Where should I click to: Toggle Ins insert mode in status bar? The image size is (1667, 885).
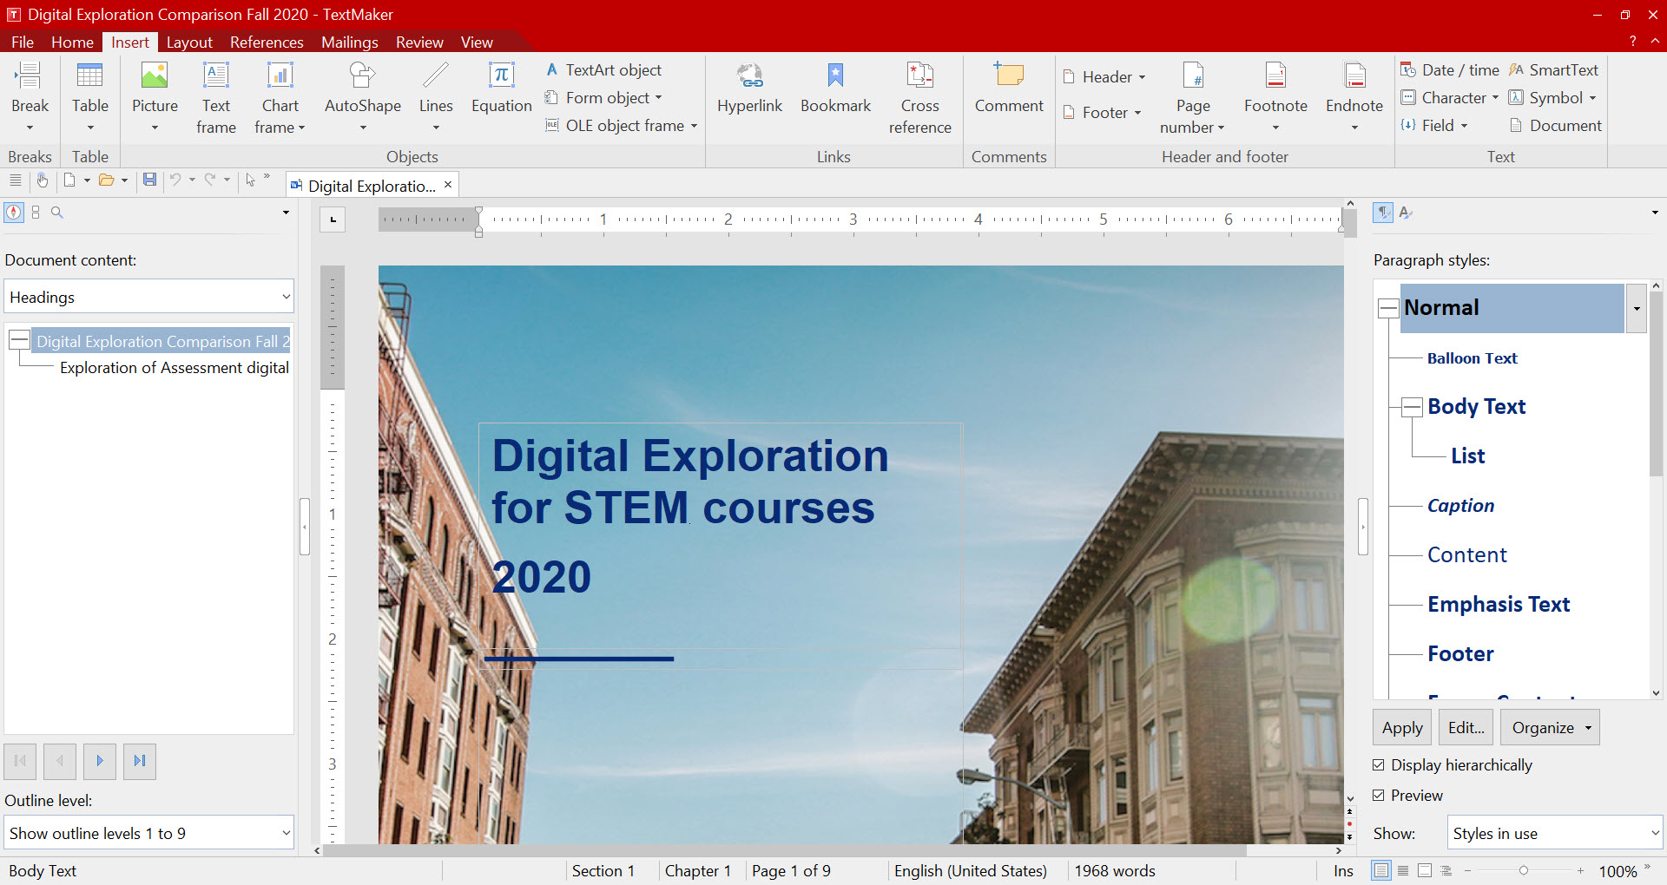tap(1343, 871)
